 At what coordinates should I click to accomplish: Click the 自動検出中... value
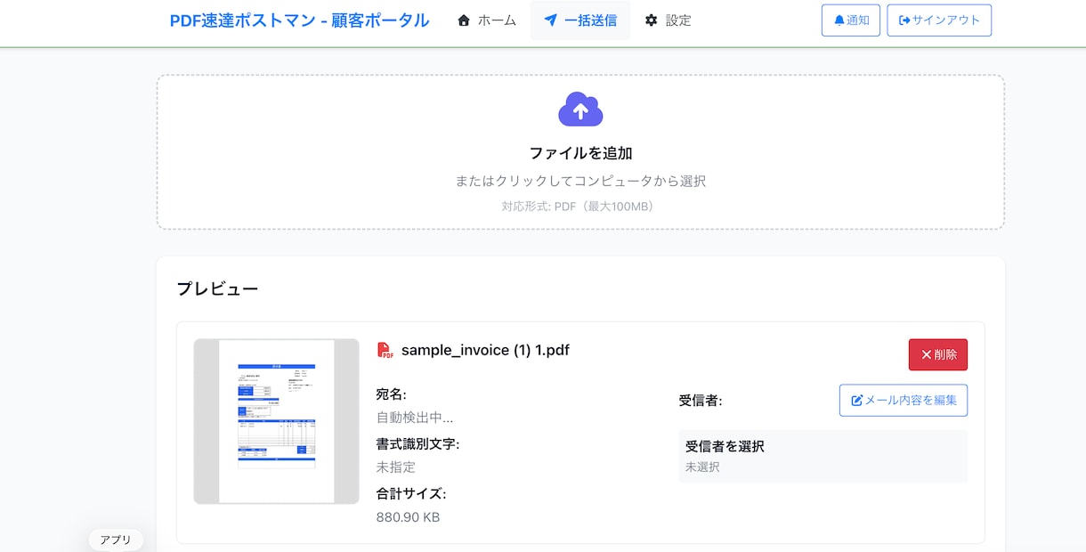[415, 418]
